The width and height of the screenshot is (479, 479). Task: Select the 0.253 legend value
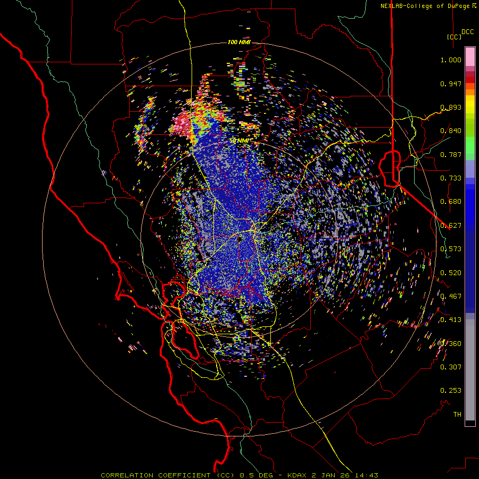click(x=451, y=391)
